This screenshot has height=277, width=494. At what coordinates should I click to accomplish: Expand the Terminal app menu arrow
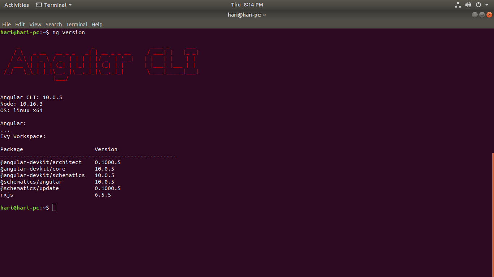pos(70,5)
